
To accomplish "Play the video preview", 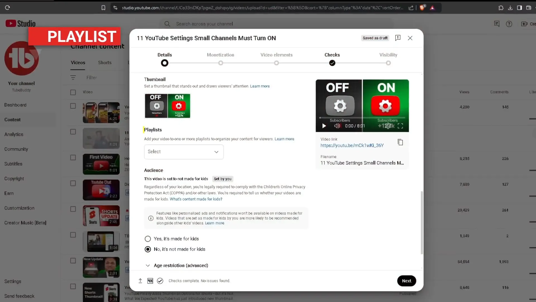I will 324,126.
